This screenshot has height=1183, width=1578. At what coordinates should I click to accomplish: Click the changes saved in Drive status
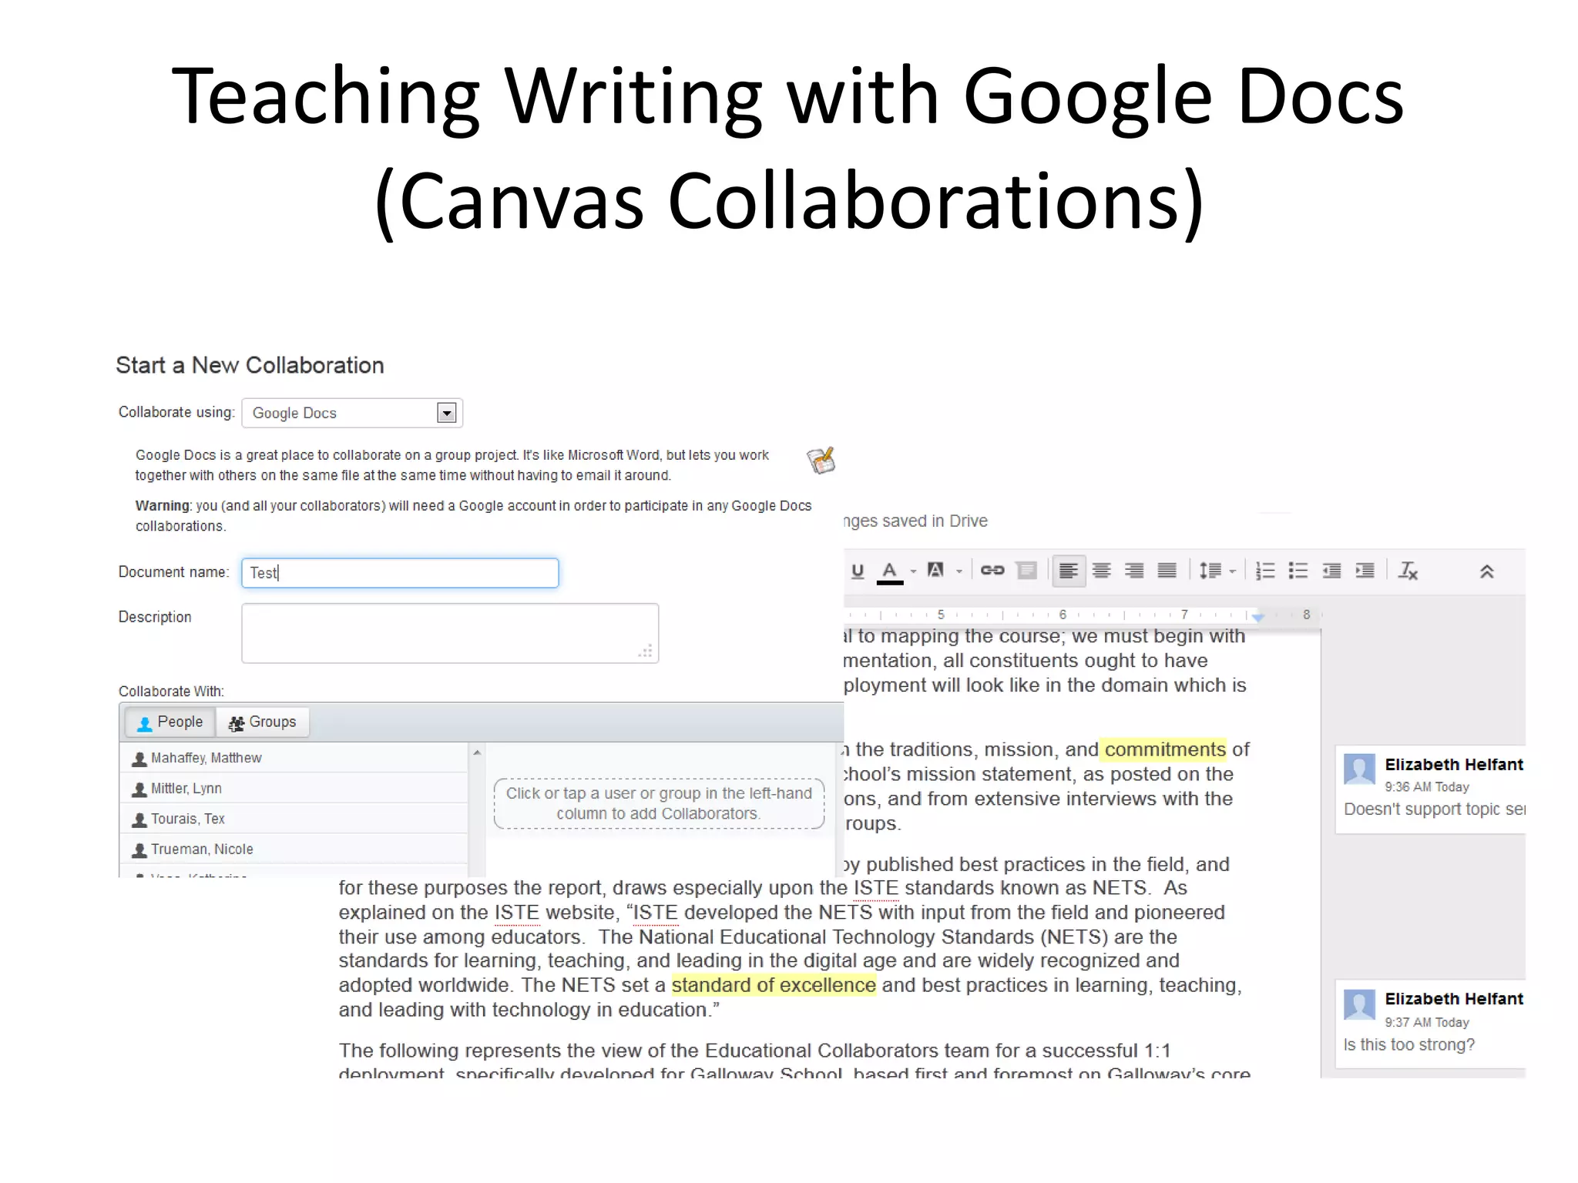[x=915, y=521]
